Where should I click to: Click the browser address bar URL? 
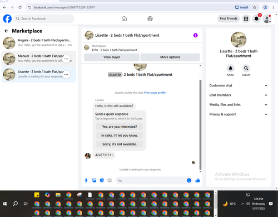pyautogui.click(x=64, y=7)
